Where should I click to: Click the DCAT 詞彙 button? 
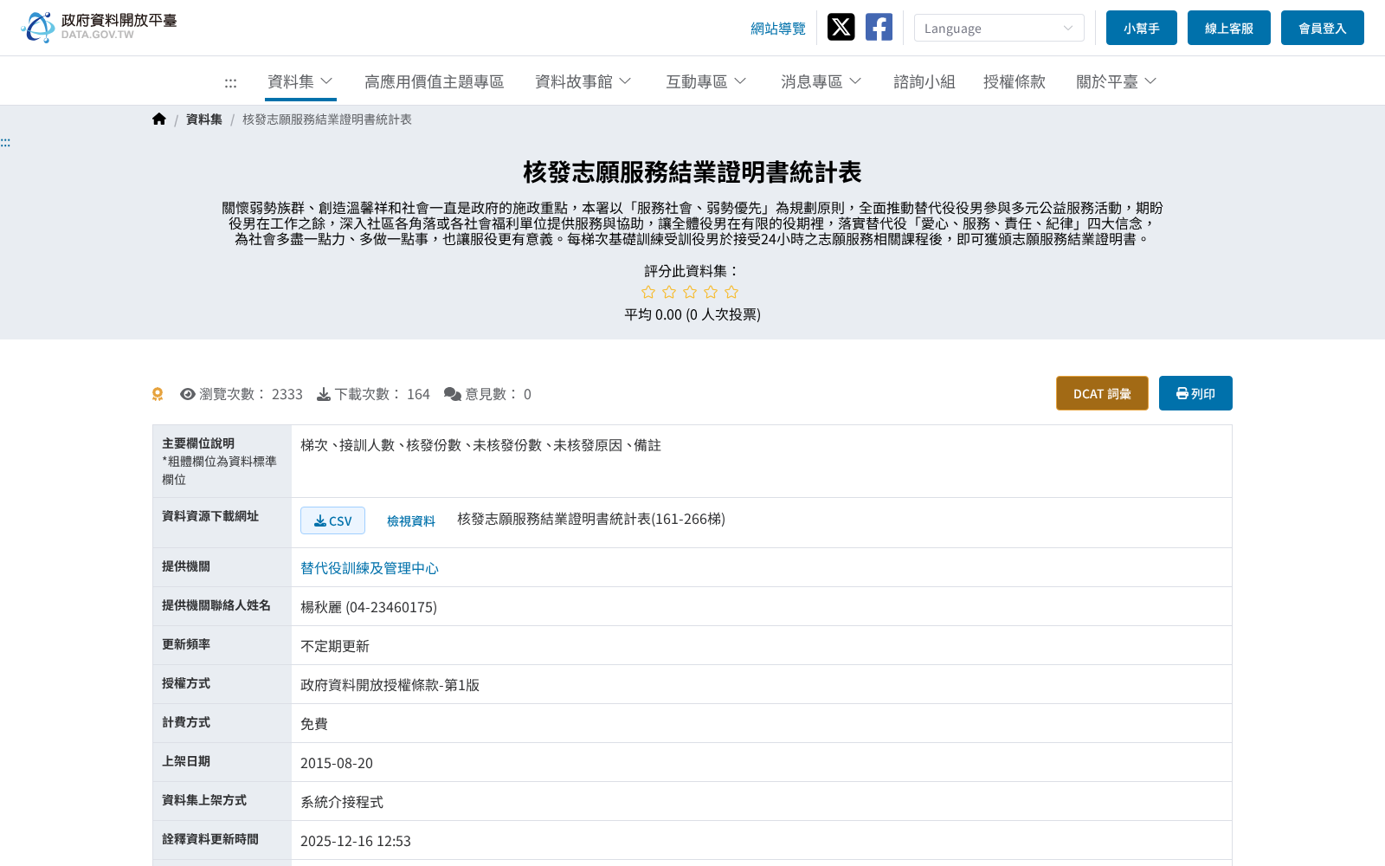tap(1102, 393)
